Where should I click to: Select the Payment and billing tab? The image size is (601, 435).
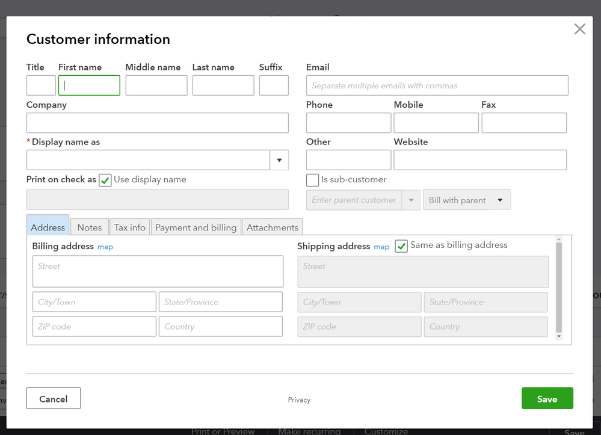tap(196, 227)
